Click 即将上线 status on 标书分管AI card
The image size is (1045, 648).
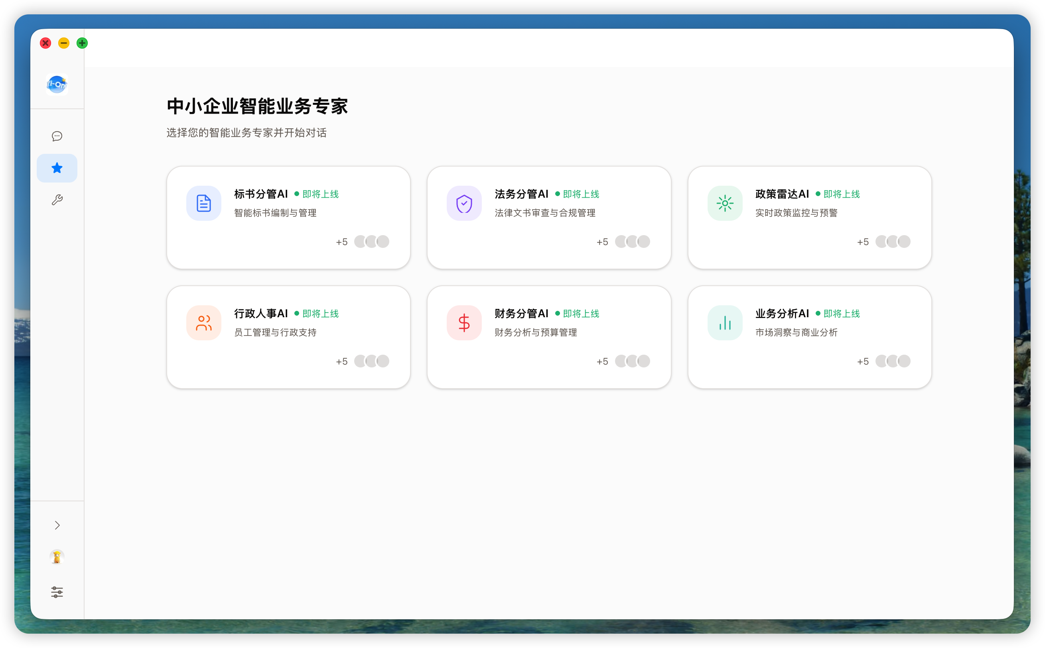[317, 194]
